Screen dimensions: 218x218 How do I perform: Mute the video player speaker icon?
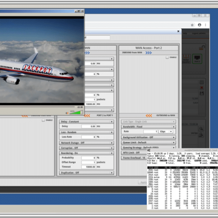tap(67, 113)
